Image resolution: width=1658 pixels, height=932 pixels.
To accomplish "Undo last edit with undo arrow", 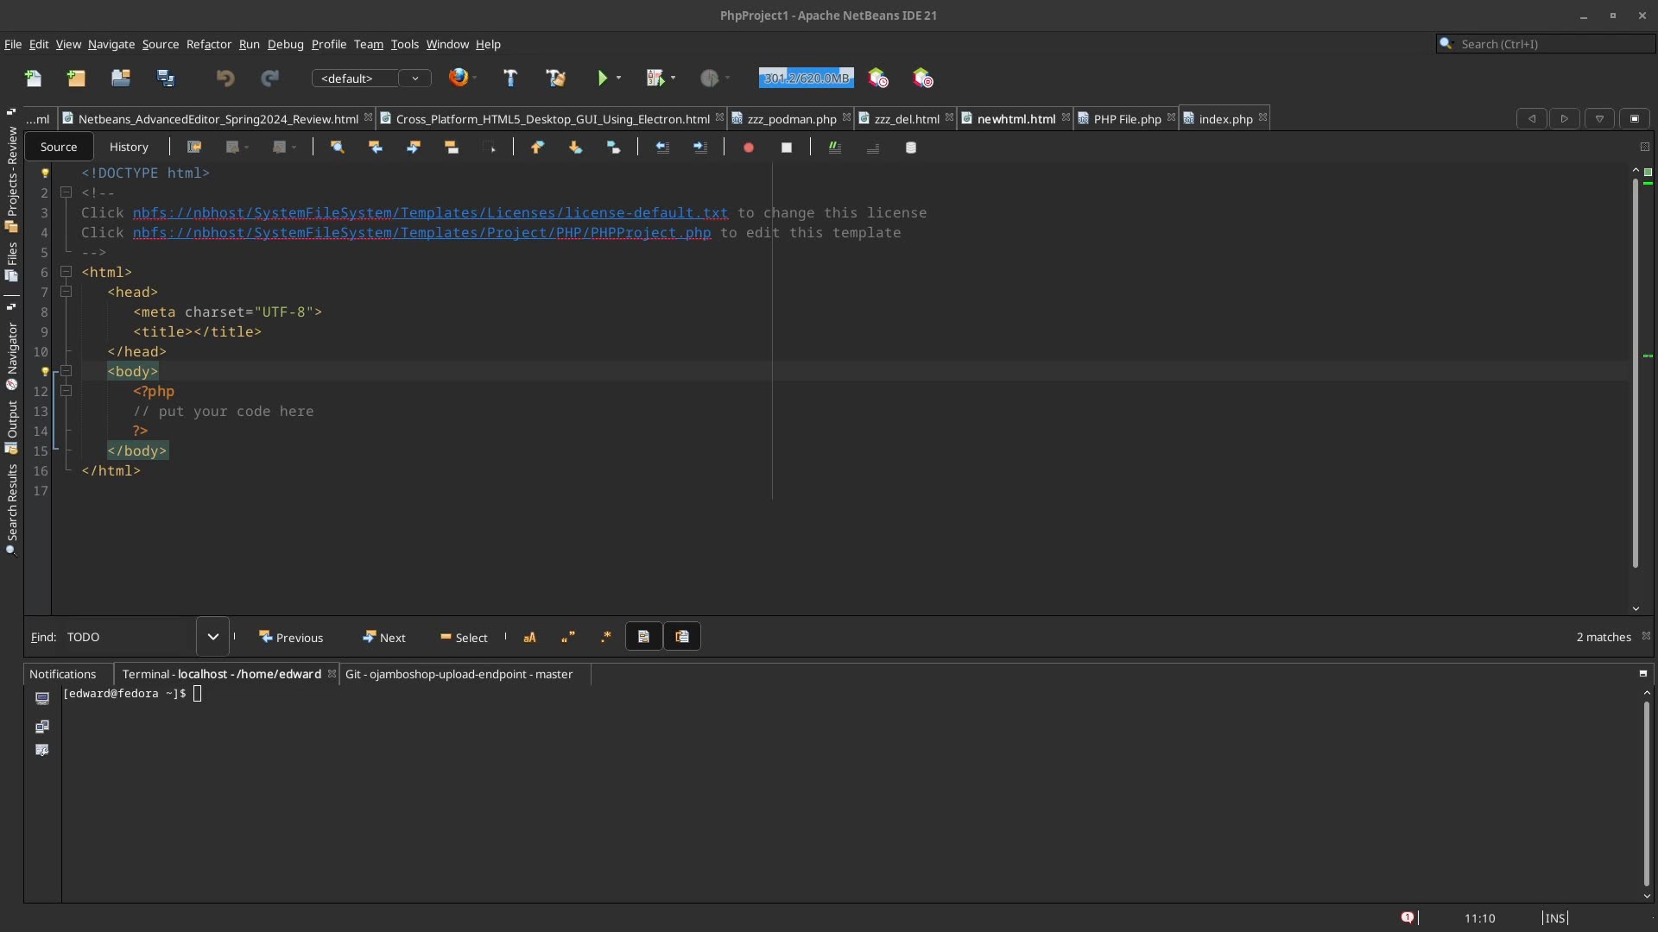I will (x=225, y=78).
